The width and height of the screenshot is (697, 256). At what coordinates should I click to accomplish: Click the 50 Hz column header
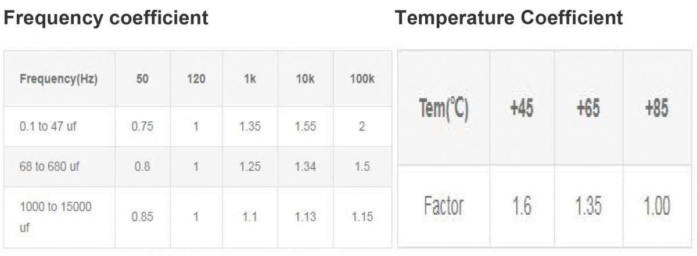click(142, 79)
